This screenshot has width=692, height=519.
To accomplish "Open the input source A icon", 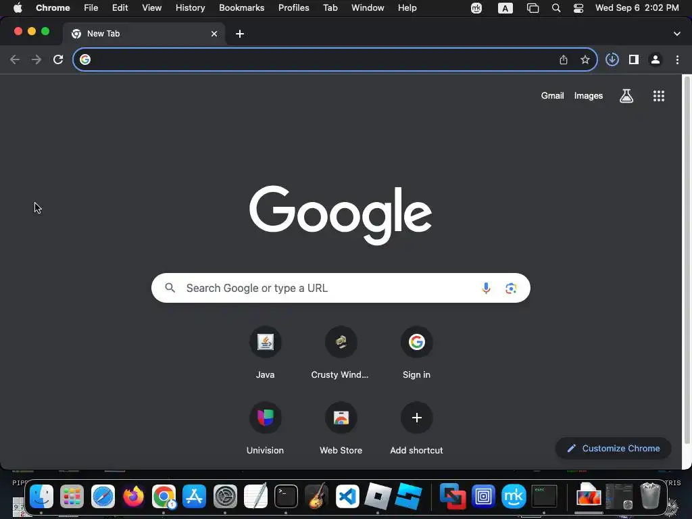I will point(505,8).
